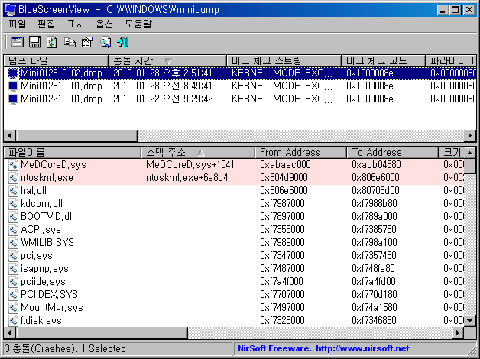Click ACPI.sys driver icon

(13, 230)
